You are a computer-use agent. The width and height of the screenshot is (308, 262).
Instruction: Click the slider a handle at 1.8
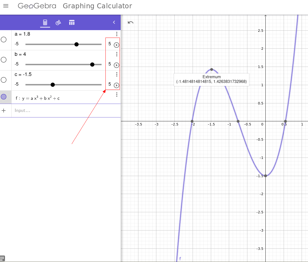pyautogui.click(x=77, y=44)
